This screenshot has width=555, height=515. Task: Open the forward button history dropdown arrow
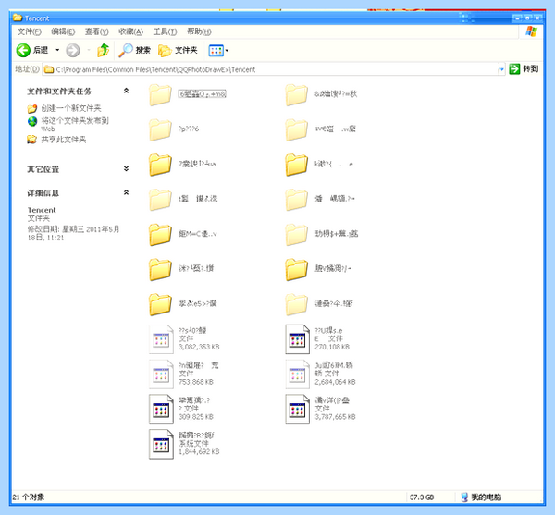pyautogui.click(x=89, y=50)
